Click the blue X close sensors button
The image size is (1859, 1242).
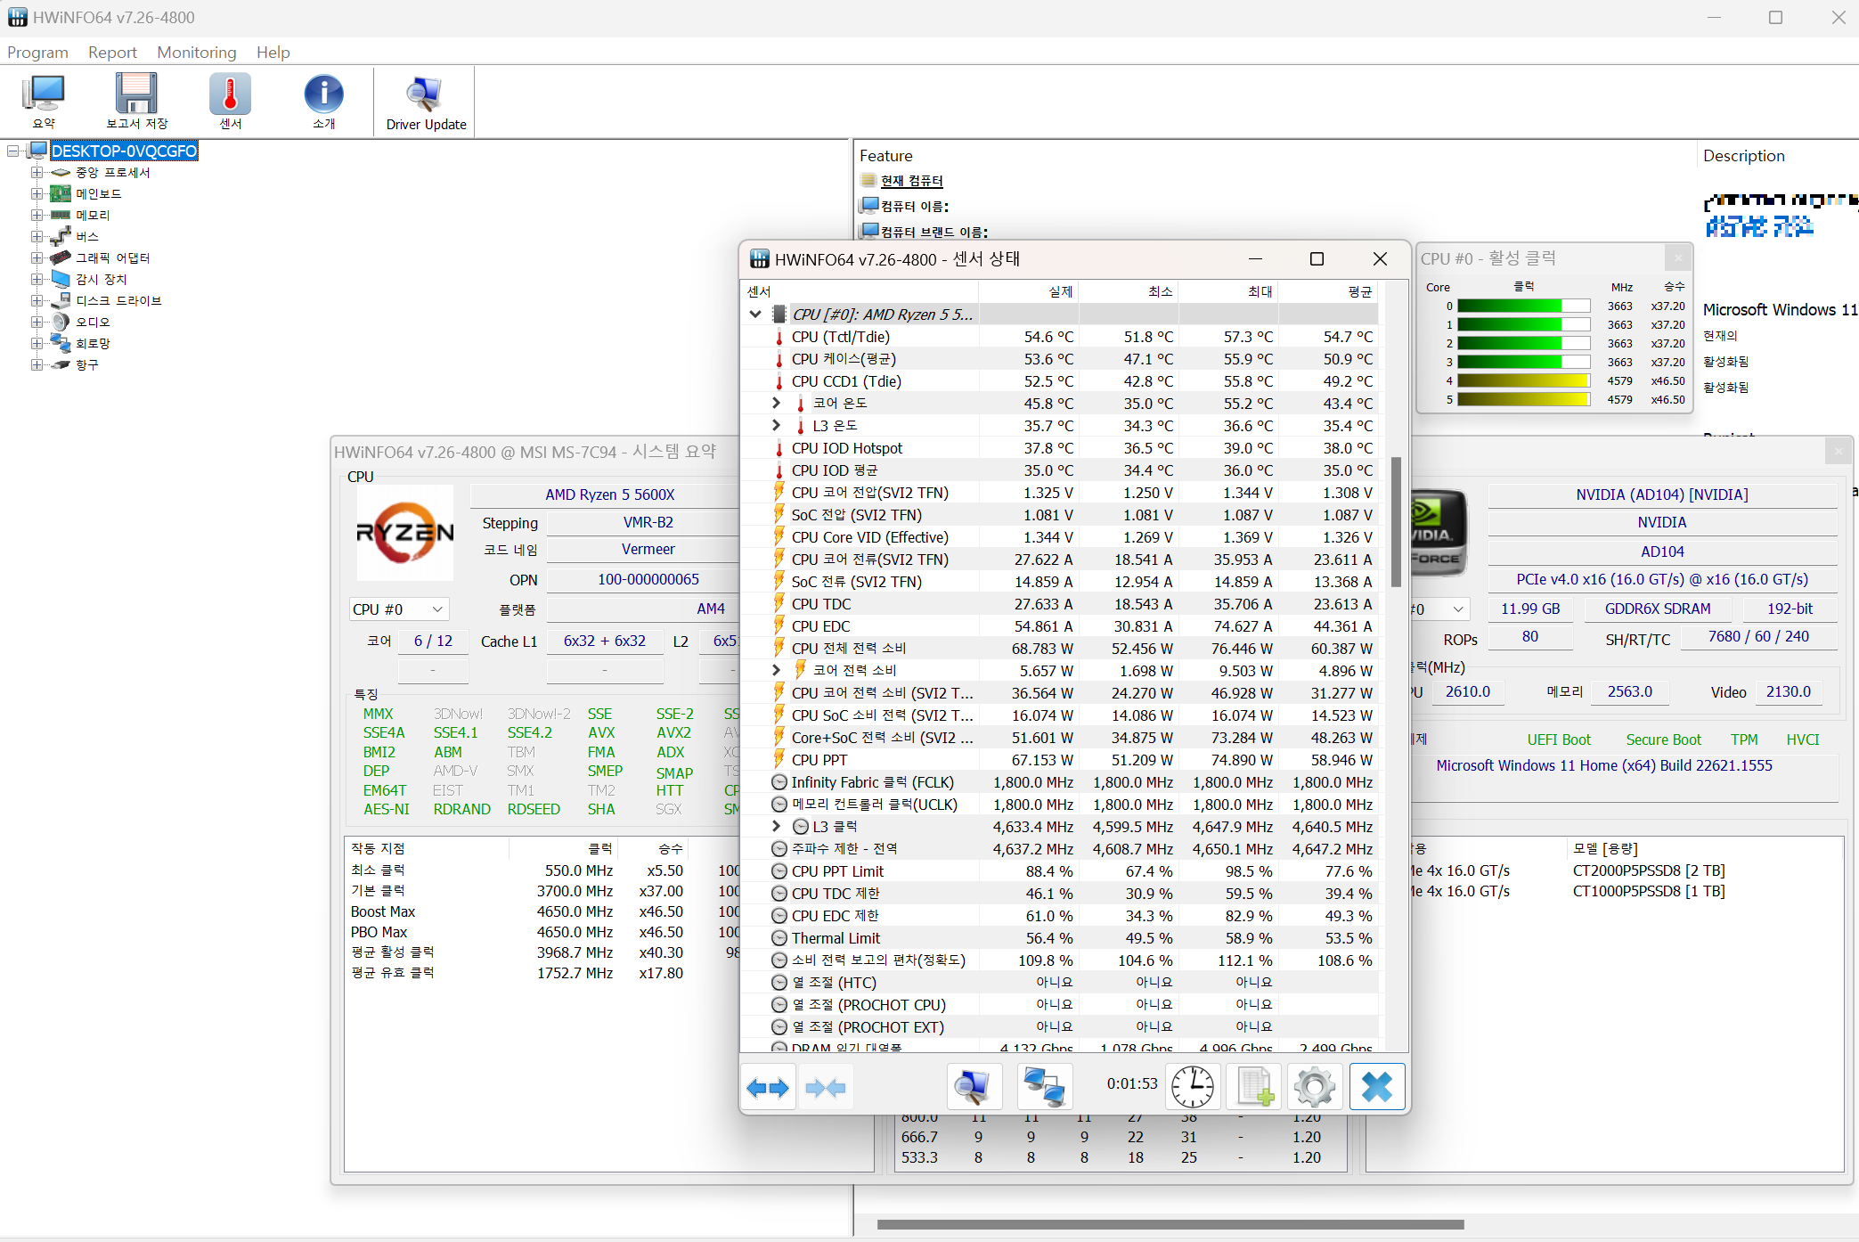(x=1376, y=1086)
